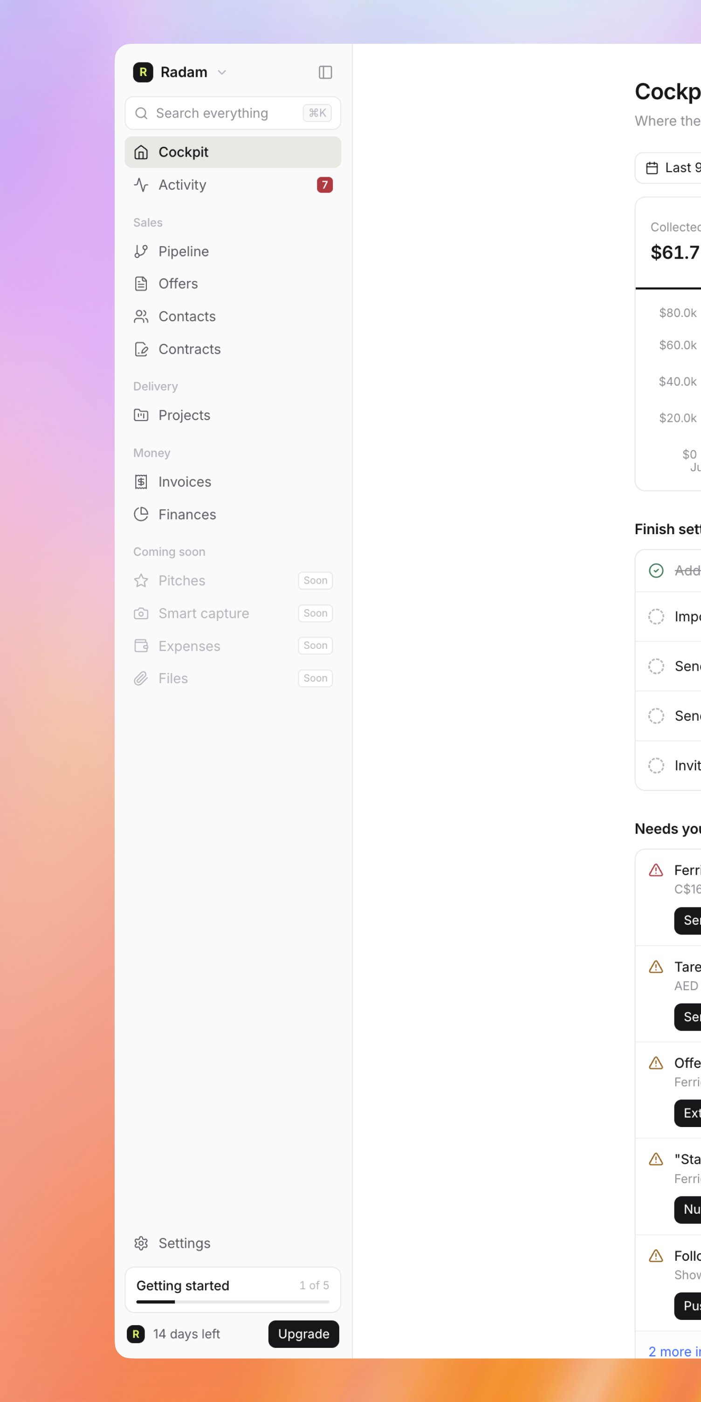Open the Activity pulse icon
The image size is (701, 1402).
click(141, 185)
